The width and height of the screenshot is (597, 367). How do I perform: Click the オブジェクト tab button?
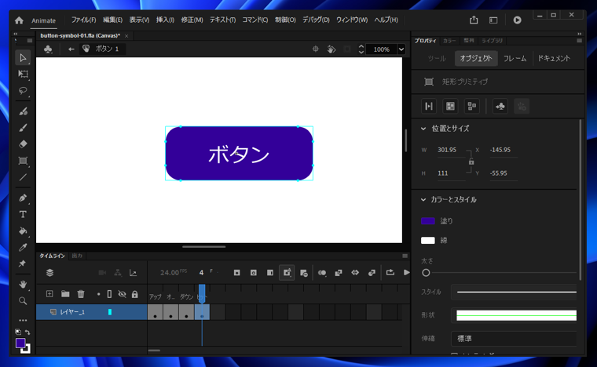[x=476, y=59]
